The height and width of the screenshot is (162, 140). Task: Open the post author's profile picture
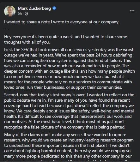click(10, 11)
